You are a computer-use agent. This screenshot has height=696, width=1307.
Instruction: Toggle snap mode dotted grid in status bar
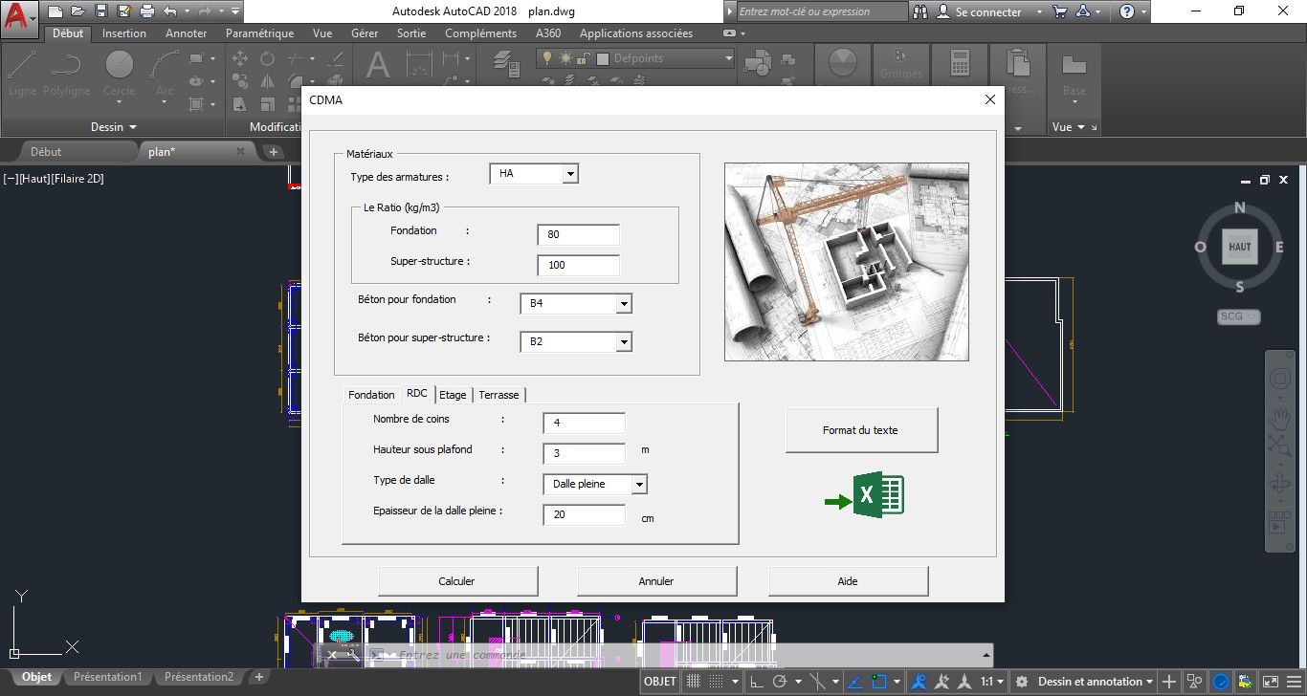[x=716, y=682]
